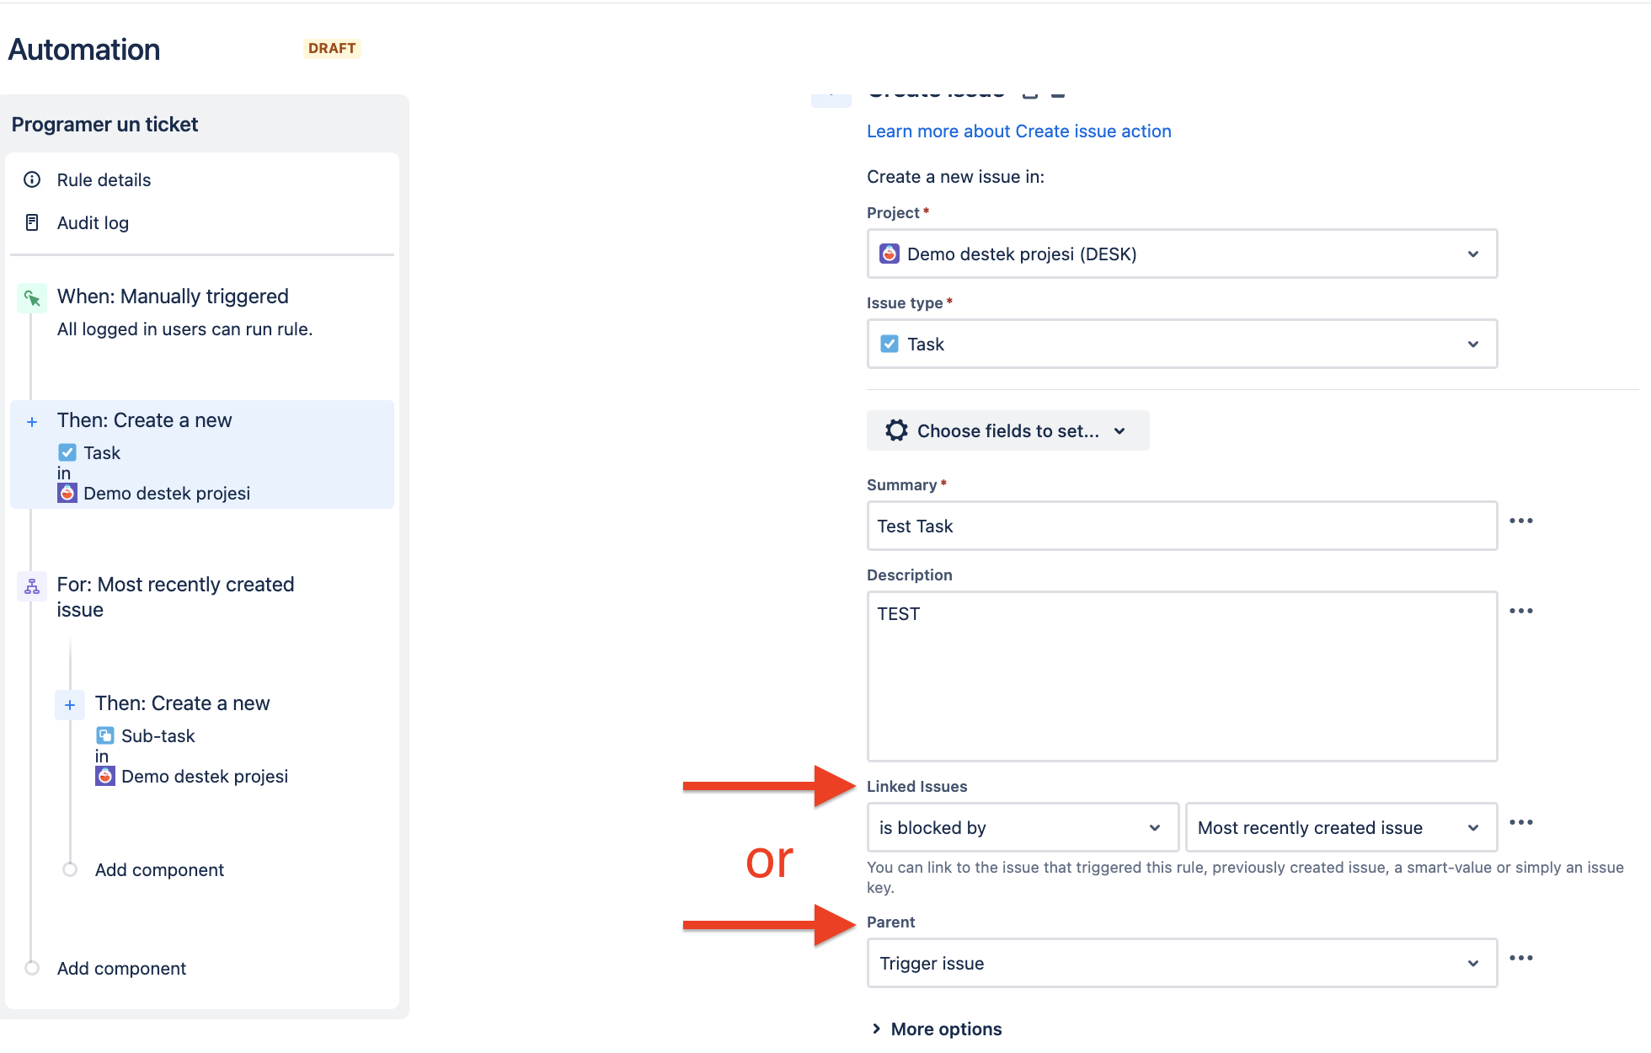Select 'Rule details' in the sidebar
1651x1053 pixels.
(104, 179)
